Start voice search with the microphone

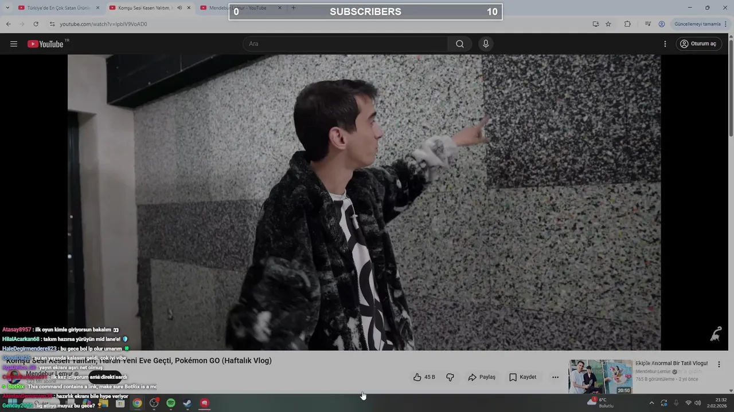coord(486,43)
